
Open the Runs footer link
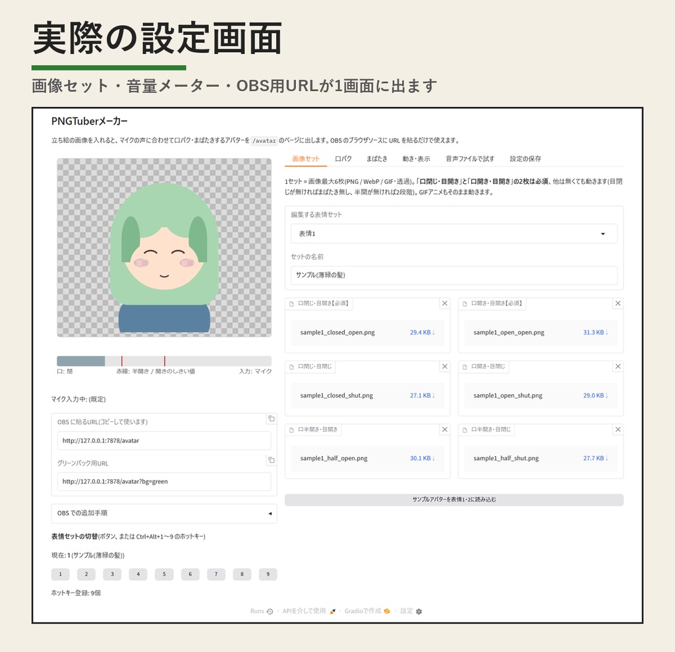point(261,611)
